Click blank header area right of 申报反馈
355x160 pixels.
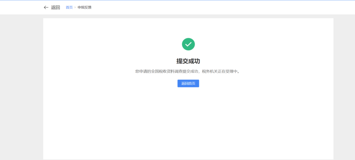216,7
